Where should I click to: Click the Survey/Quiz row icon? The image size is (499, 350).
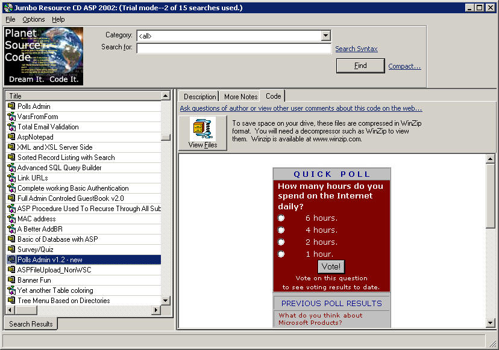pyautogui.click(x=11, y=250)
